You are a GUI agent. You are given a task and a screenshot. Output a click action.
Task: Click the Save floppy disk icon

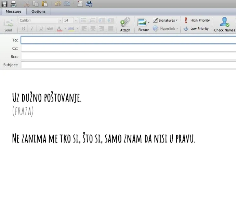click(4, 4)
